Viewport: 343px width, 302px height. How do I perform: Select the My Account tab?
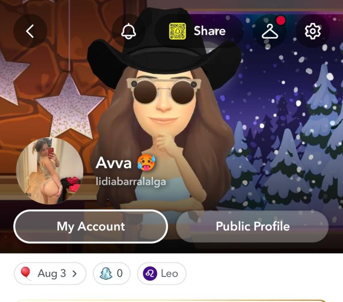coord(91,226)
